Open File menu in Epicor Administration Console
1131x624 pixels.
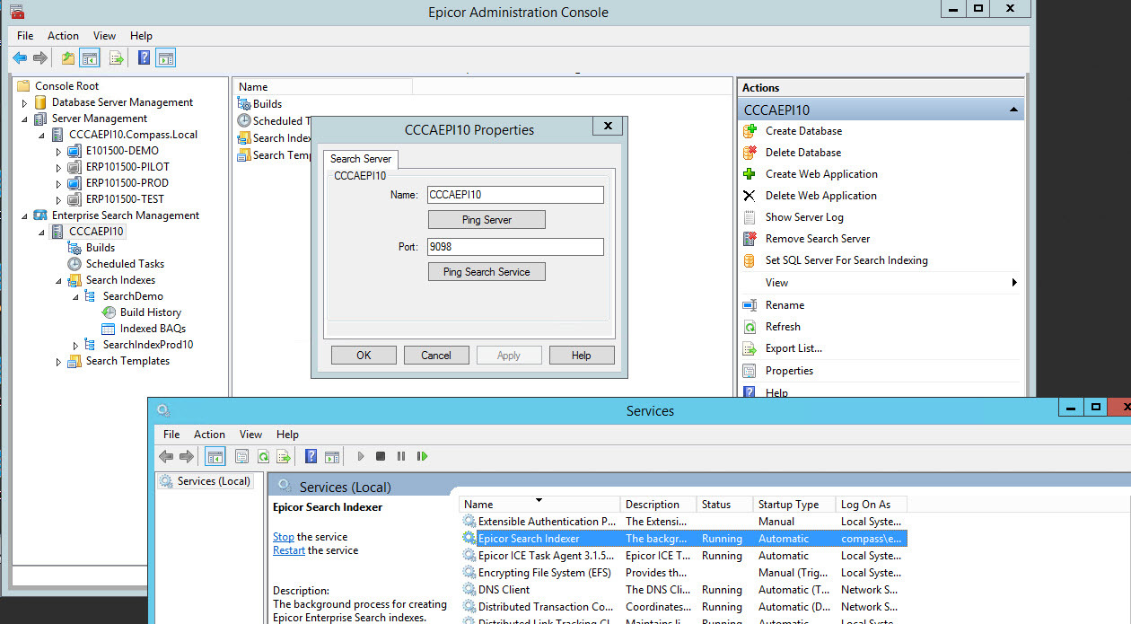coord(25,36)
